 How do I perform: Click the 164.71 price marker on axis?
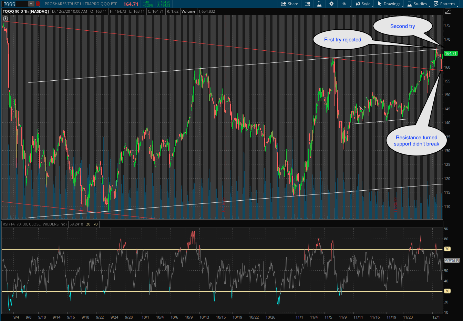click(x=450, y=53)
